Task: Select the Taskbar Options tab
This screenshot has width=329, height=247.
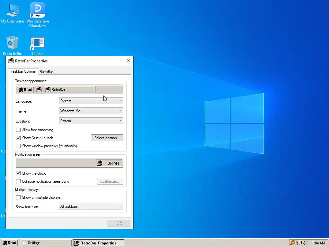Action: [23, 71]
